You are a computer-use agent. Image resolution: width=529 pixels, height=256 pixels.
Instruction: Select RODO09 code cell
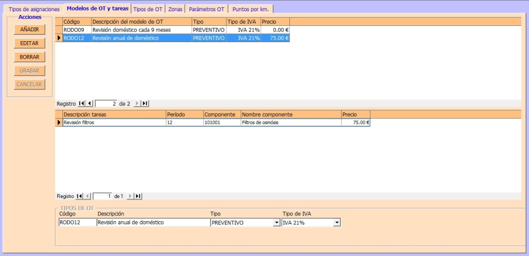tap(77, 30)
